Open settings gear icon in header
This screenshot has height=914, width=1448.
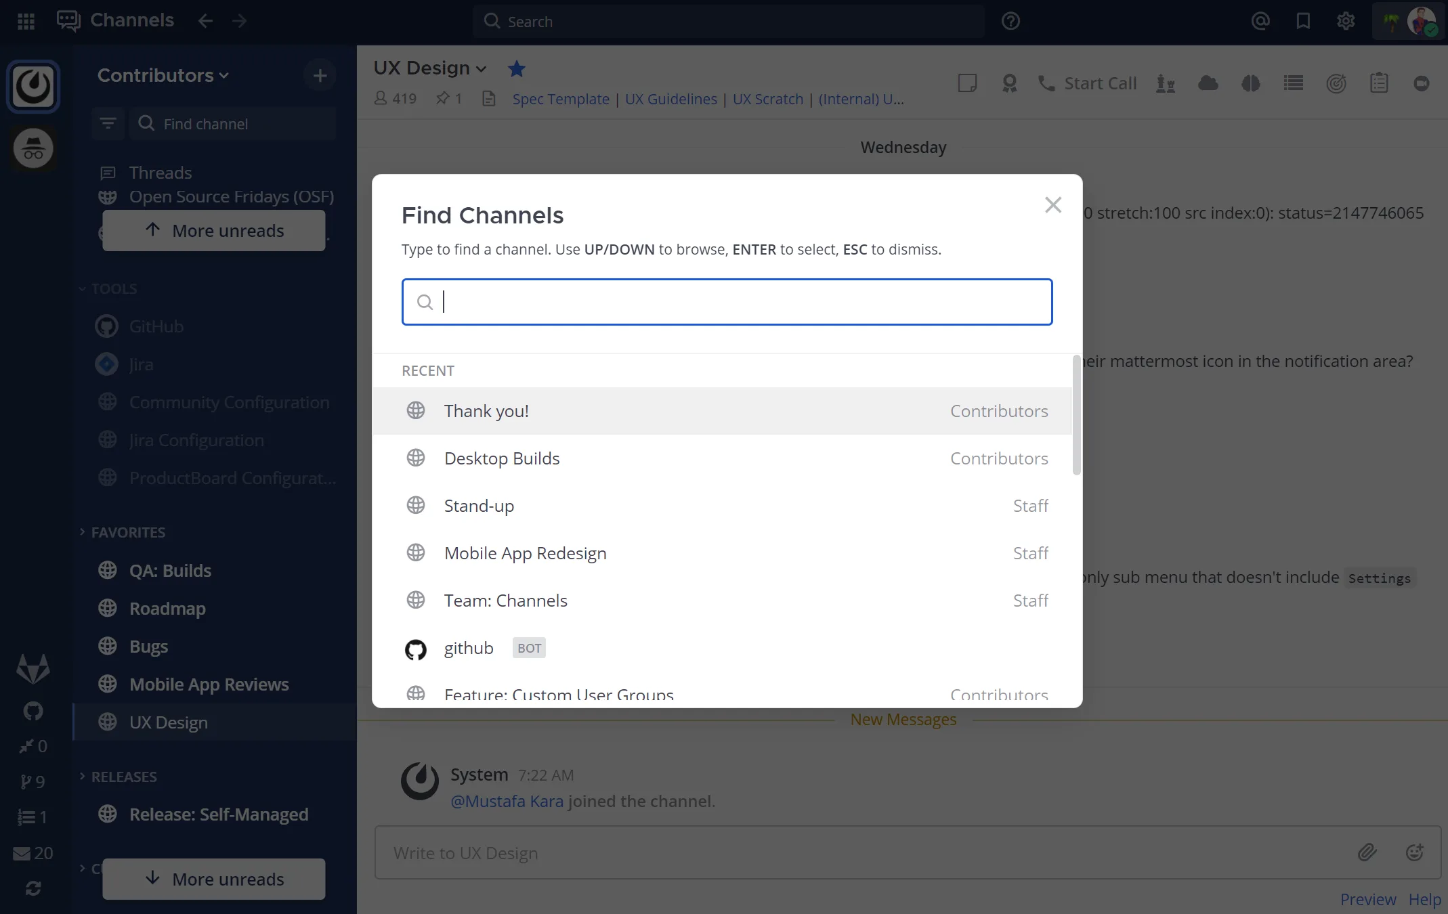coord(1346,21)
